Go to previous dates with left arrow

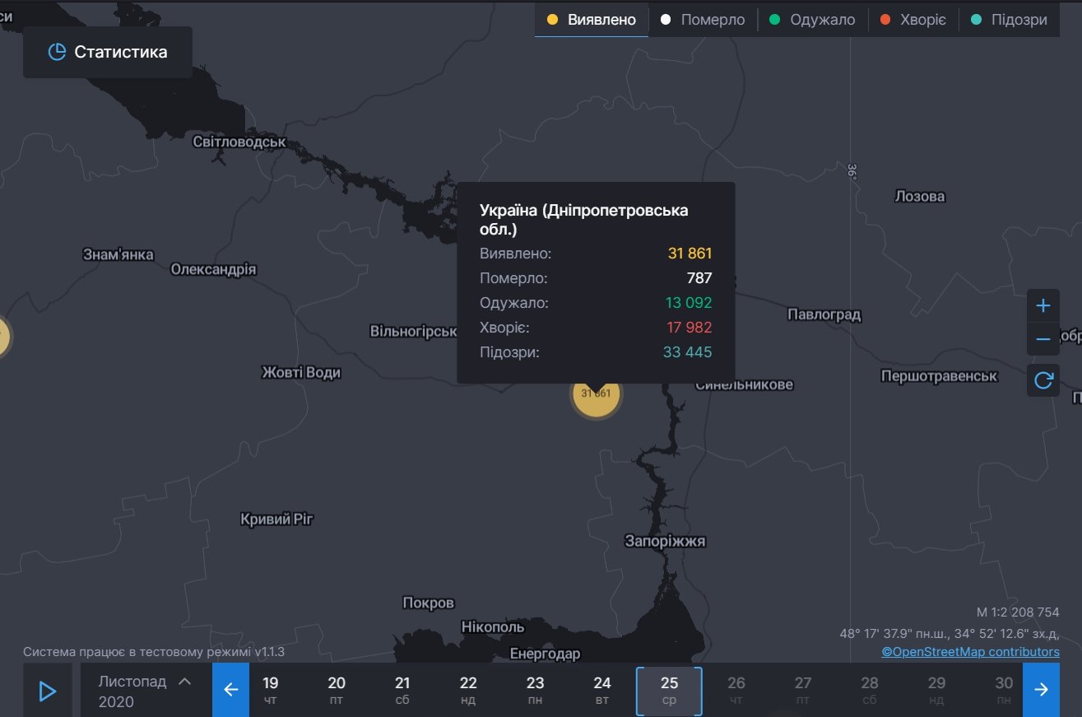pos(230,690)
